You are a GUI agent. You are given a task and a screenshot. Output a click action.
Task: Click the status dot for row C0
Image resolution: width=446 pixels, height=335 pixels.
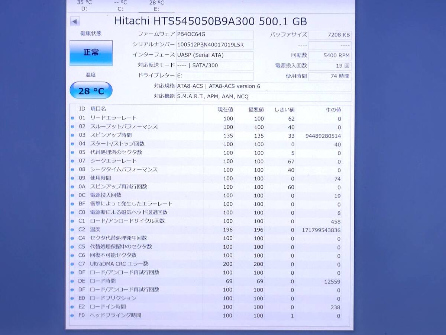point(72,213)
